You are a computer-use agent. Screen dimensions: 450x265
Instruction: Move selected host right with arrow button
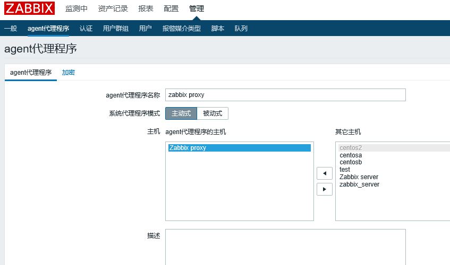pos(325,189)
